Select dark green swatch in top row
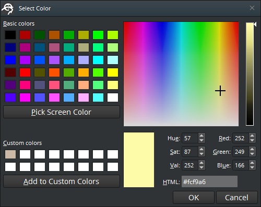Screen dimensions: 261x207 (40, 35)
